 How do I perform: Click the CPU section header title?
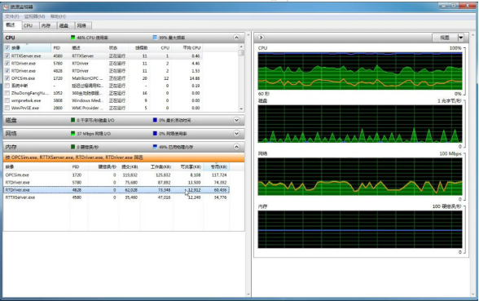point(10,38)
